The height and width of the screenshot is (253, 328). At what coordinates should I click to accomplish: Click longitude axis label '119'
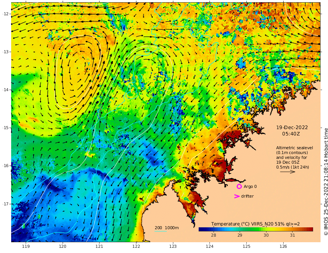point(26,247)
